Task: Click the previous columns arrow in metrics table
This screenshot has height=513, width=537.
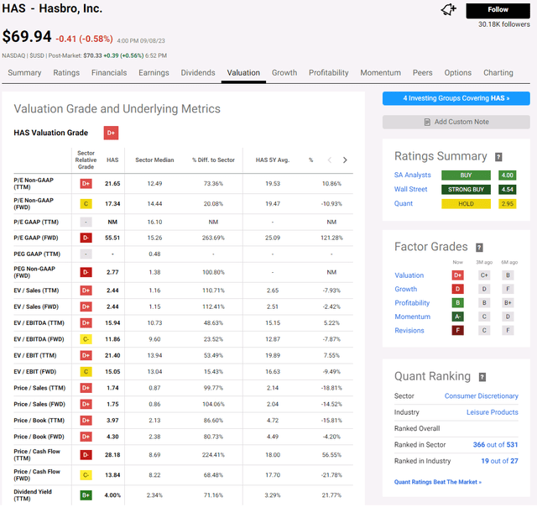Action: [x=330, y=160]
